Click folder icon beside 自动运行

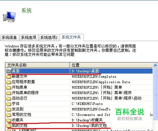pyautogui.click(x=9, y=98)
